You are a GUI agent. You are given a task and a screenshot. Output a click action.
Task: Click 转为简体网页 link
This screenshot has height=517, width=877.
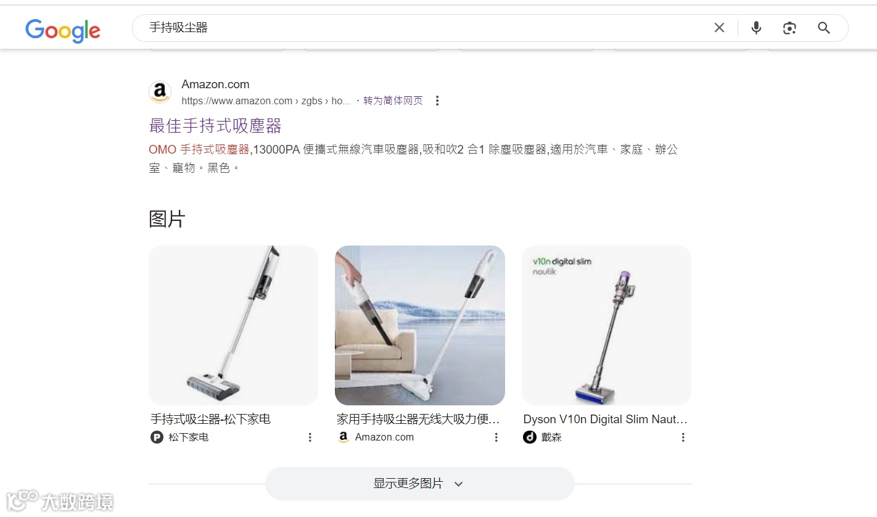point(393,101)
